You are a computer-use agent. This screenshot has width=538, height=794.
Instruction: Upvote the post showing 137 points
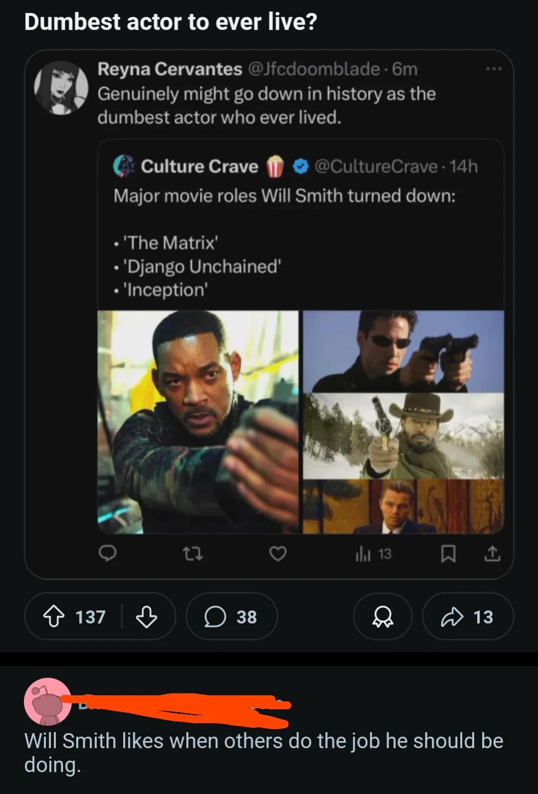(55, 617)
